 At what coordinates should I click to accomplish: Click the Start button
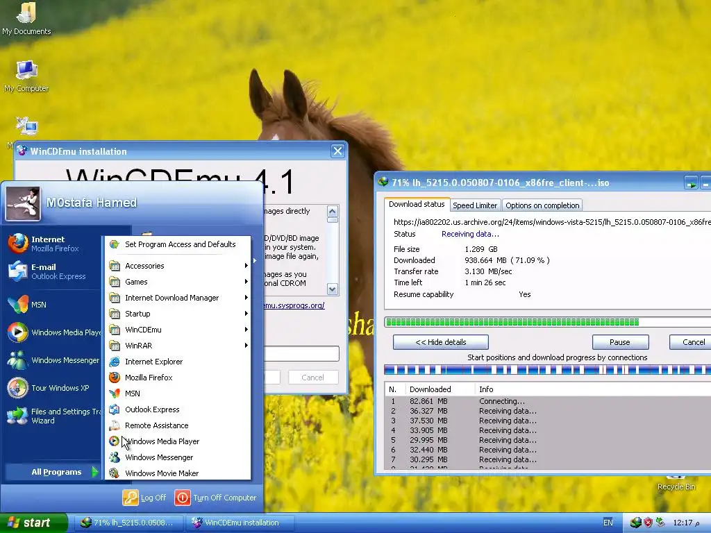[x=33, y=523]
